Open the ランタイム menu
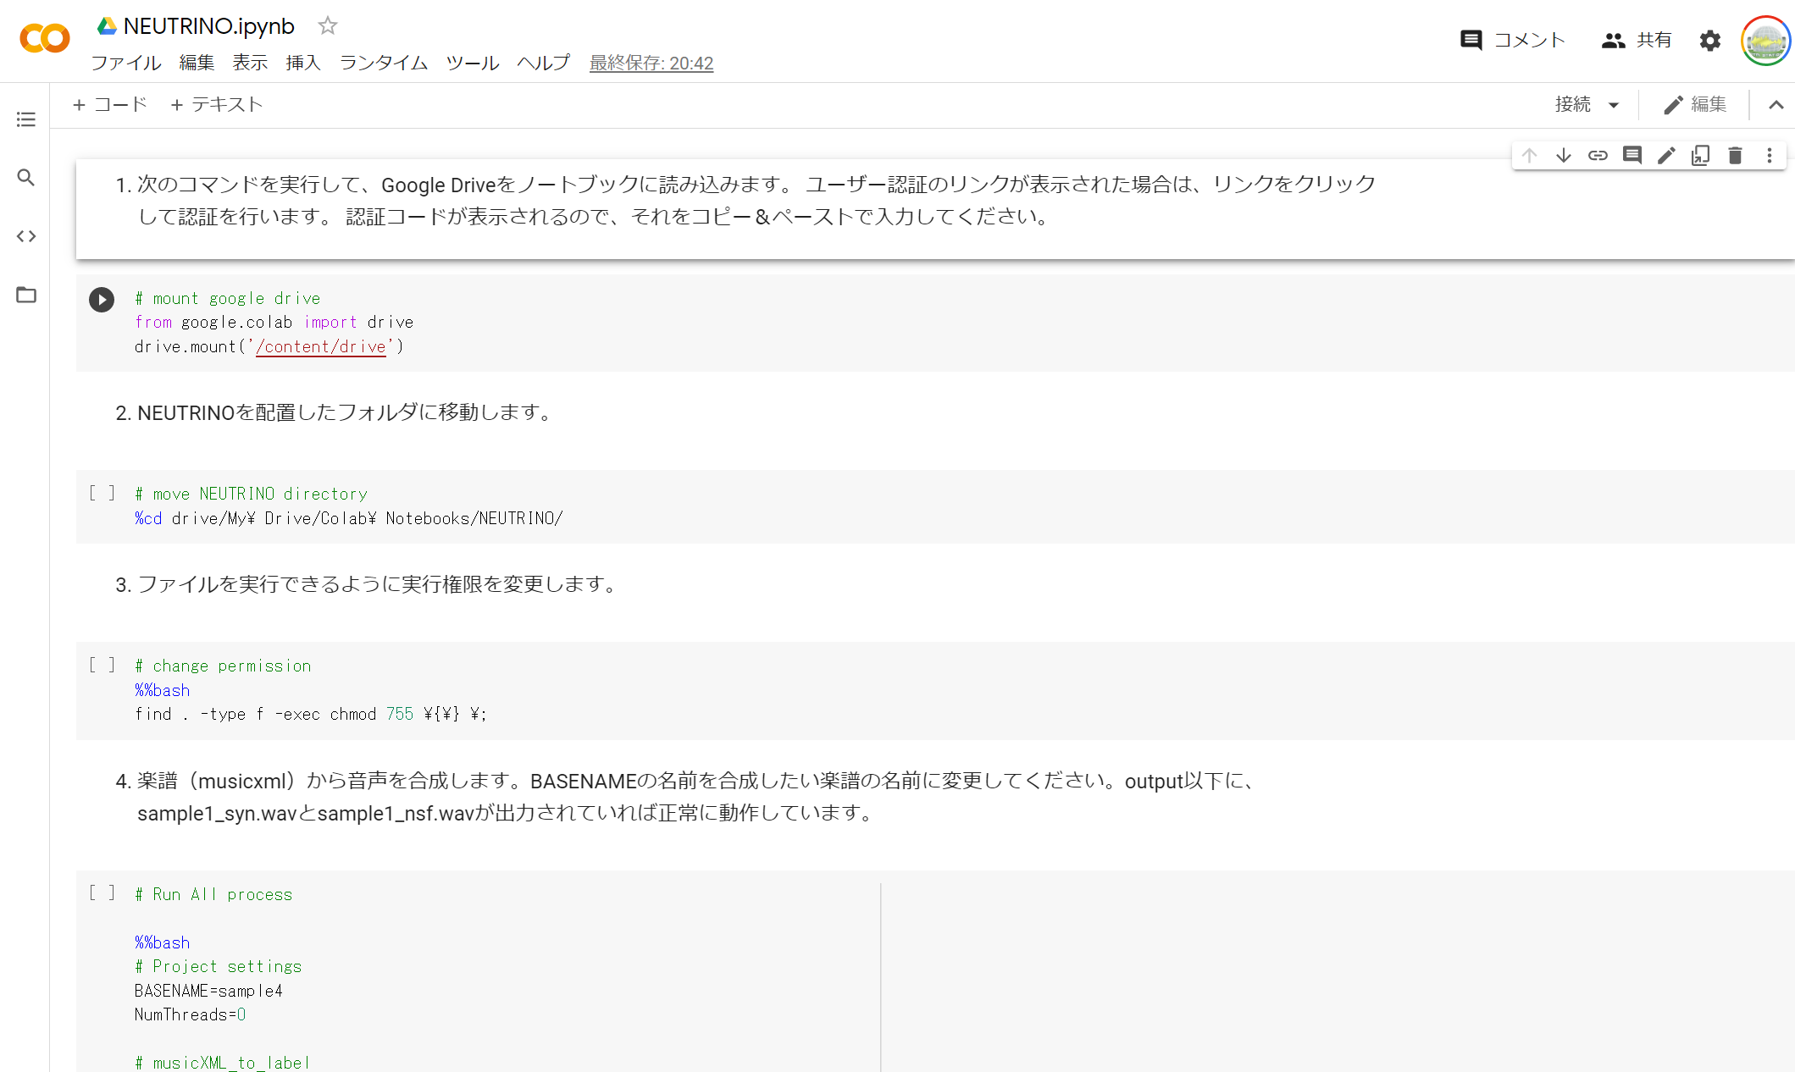The image size is (1795, 1072). point(384,63)
